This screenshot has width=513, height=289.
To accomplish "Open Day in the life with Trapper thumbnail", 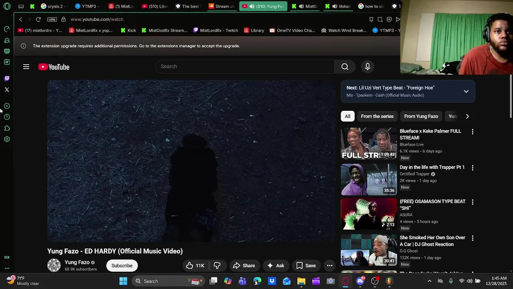I will (x=369, y=179).
